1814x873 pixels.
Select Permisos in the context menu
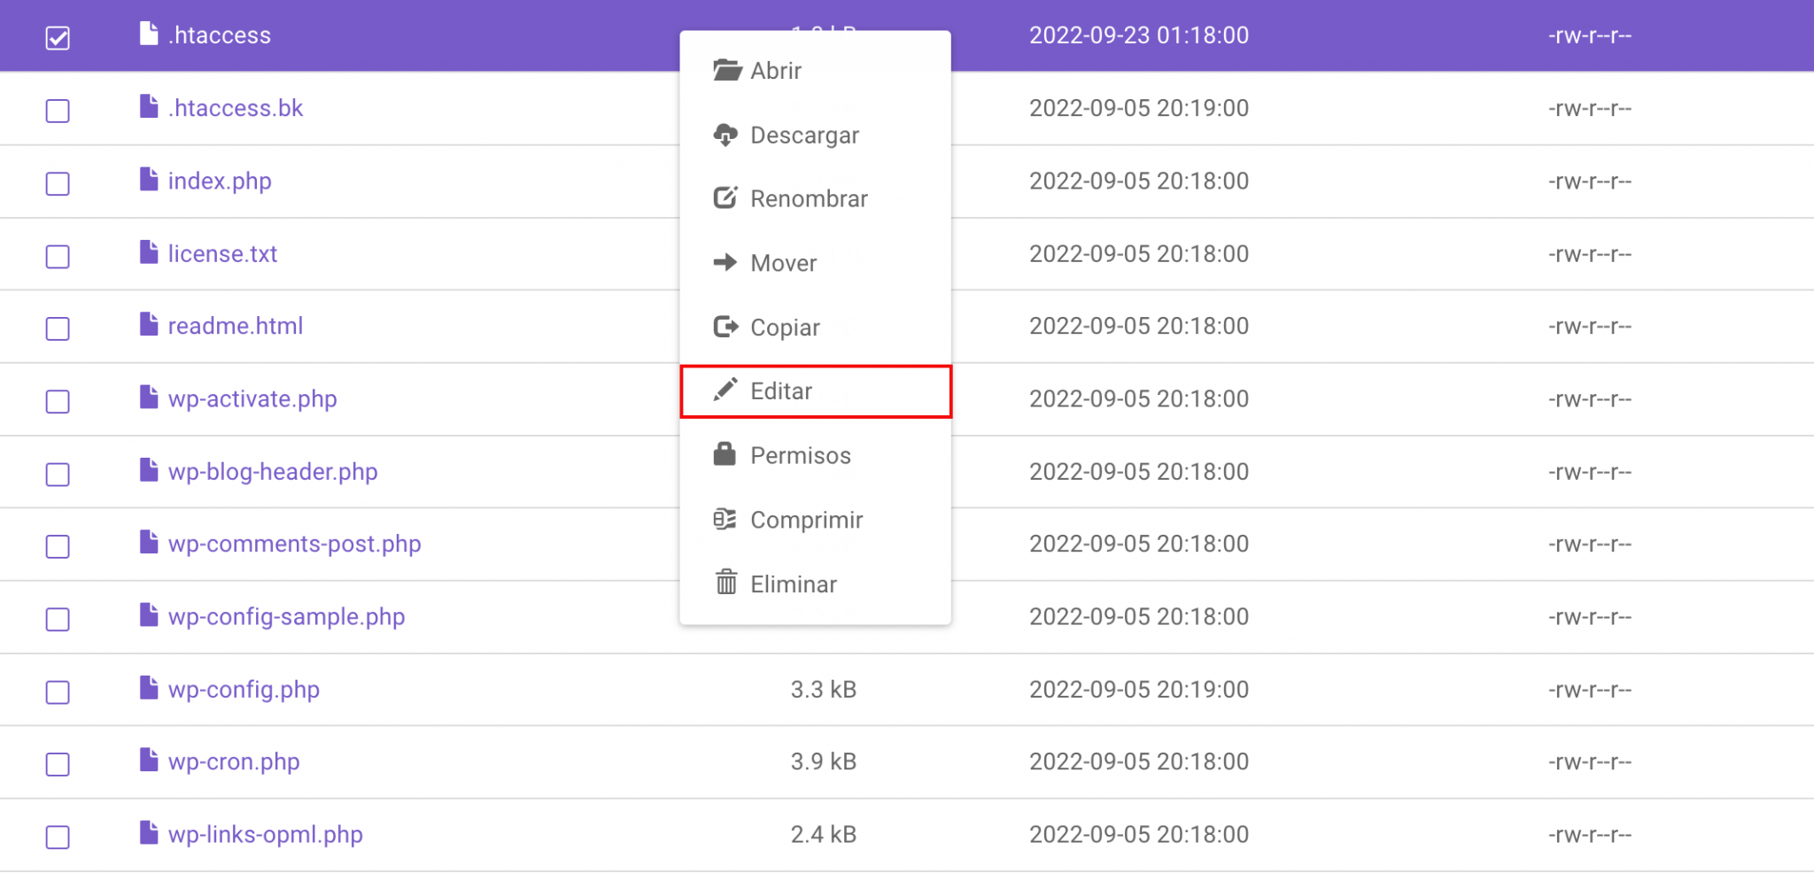click(x=800, y=454)
